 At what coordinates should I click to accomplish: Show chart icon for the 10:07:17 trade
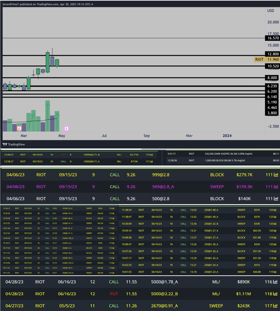[x=275, y=258]
